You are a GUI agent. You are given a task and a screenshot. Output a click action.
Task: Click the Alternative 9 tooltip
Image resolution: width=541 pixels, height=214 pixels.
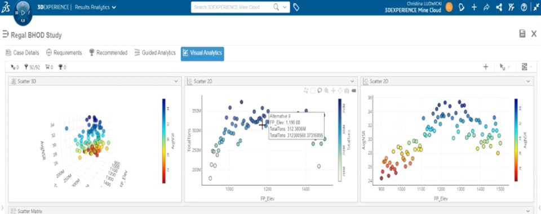pos(296,126)
